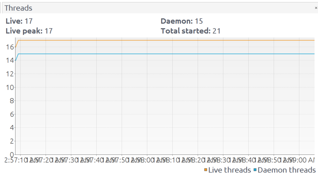Click the blue Daemon threads legend swatch
This screenshot has width=318, height=175.
coord(255,170)
